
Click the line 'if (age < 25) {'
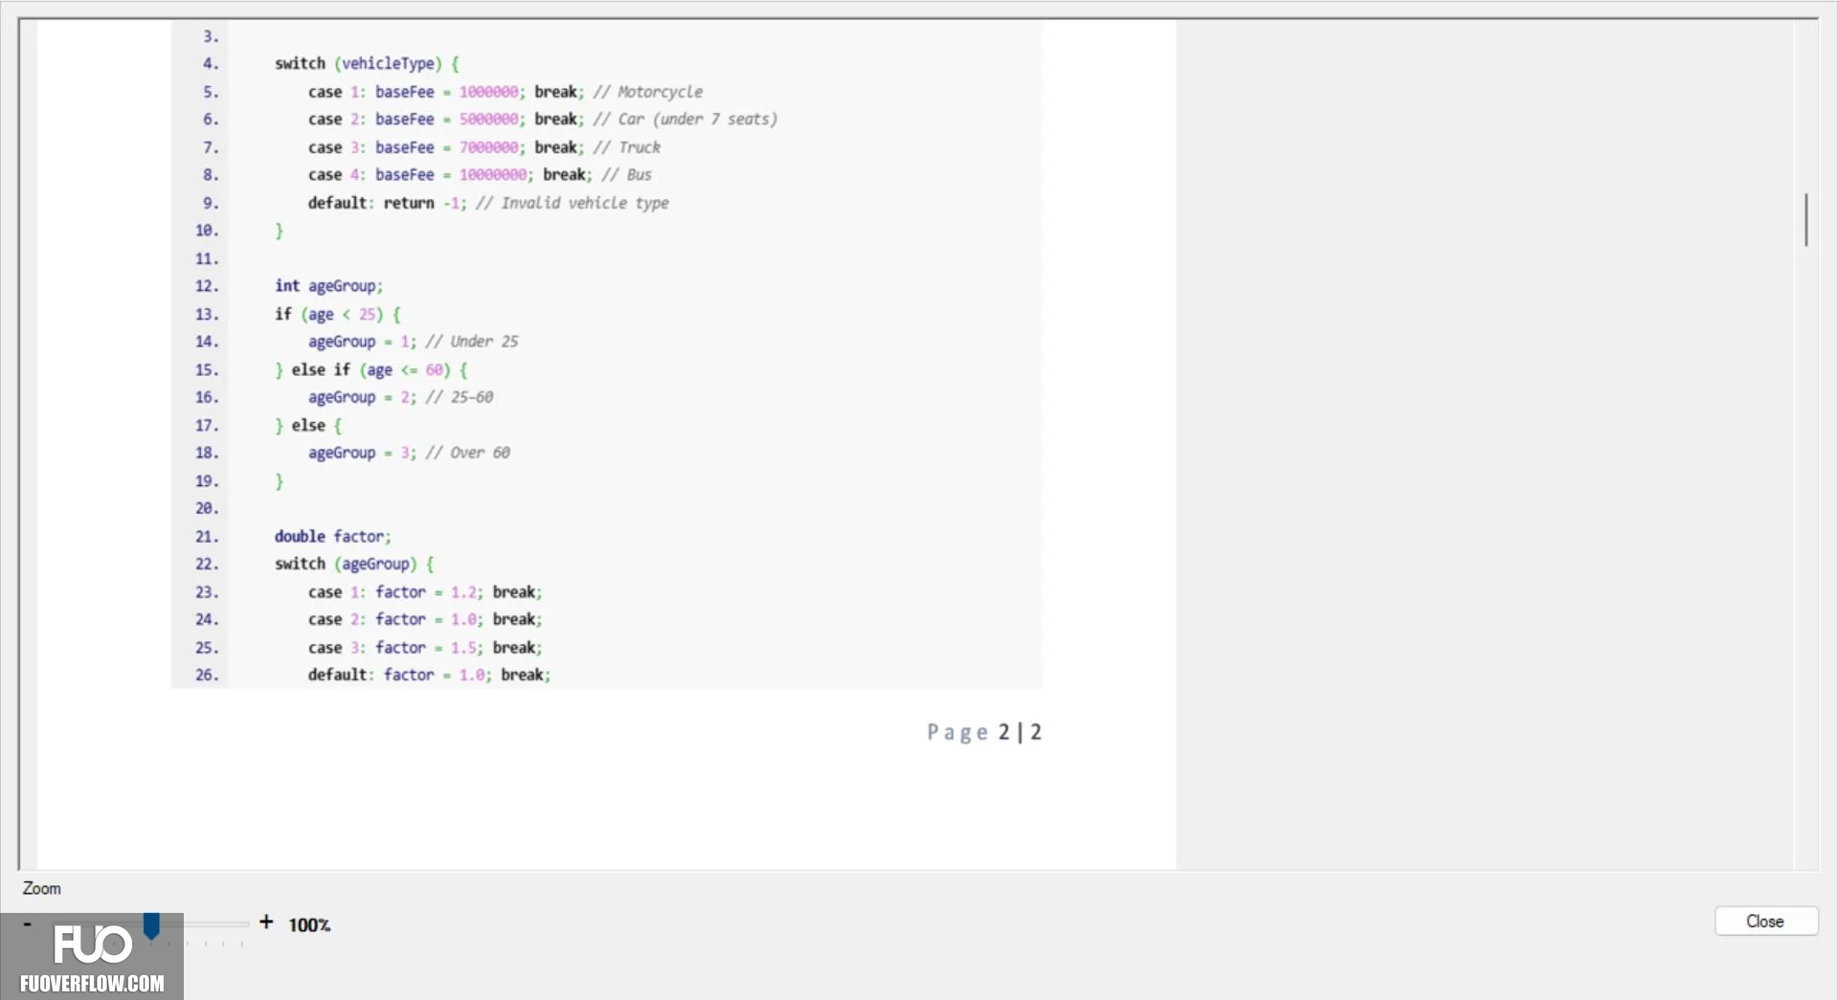[x=338, y=314]
